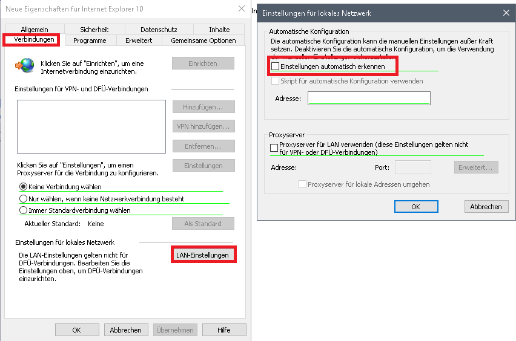The width and height of the screenshot is (516, 341).
Task: Select Nur wählen, wenn keine Netzwerkverbindung besteht
Action: tap(23, 198)
